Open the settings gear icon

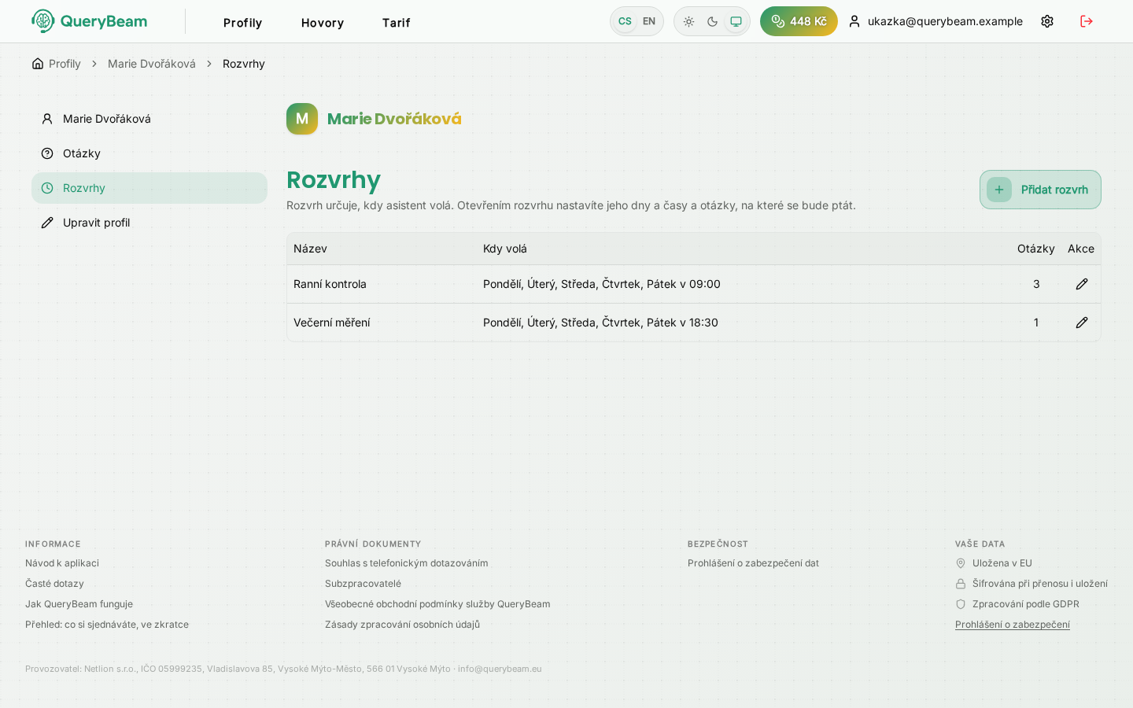click(1047, 21)
